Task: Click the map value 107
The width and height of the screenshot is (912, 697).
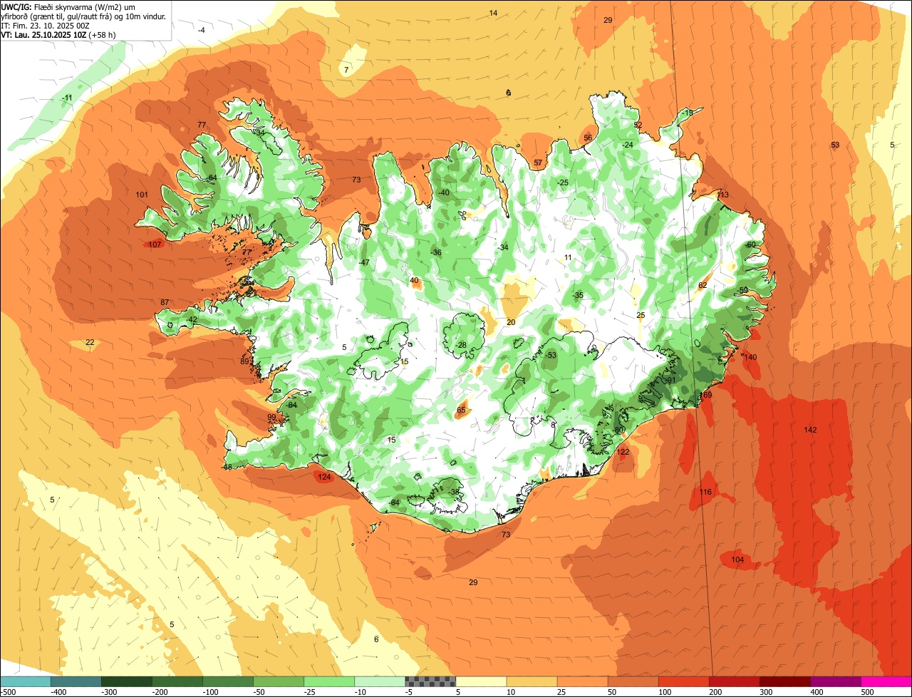Action: [155, 244]
